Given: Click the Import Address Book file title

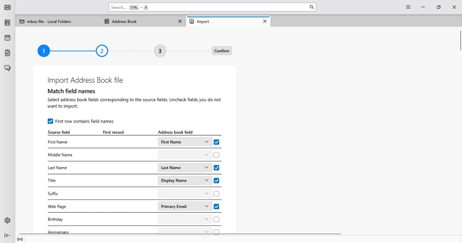Looking at the screenshot, I should click(x=85, y=80).
